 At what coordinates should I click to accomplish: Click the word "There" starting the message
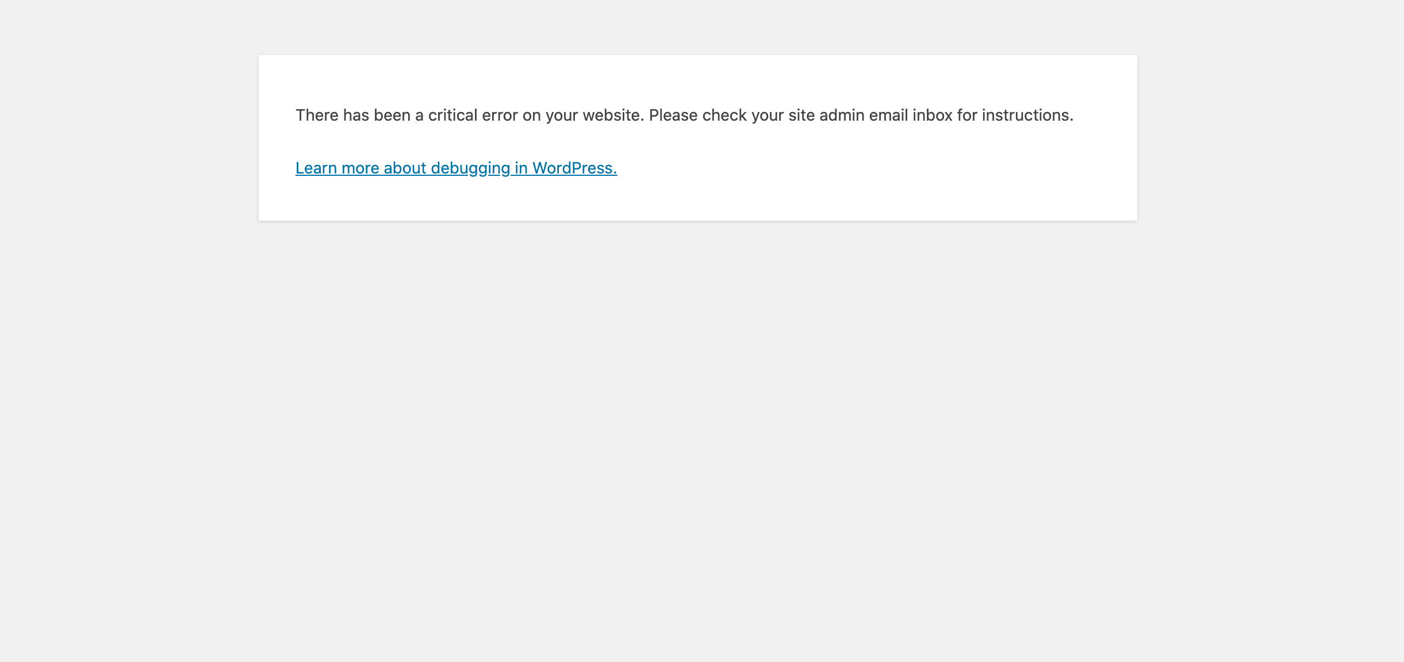tap(317, 115)
